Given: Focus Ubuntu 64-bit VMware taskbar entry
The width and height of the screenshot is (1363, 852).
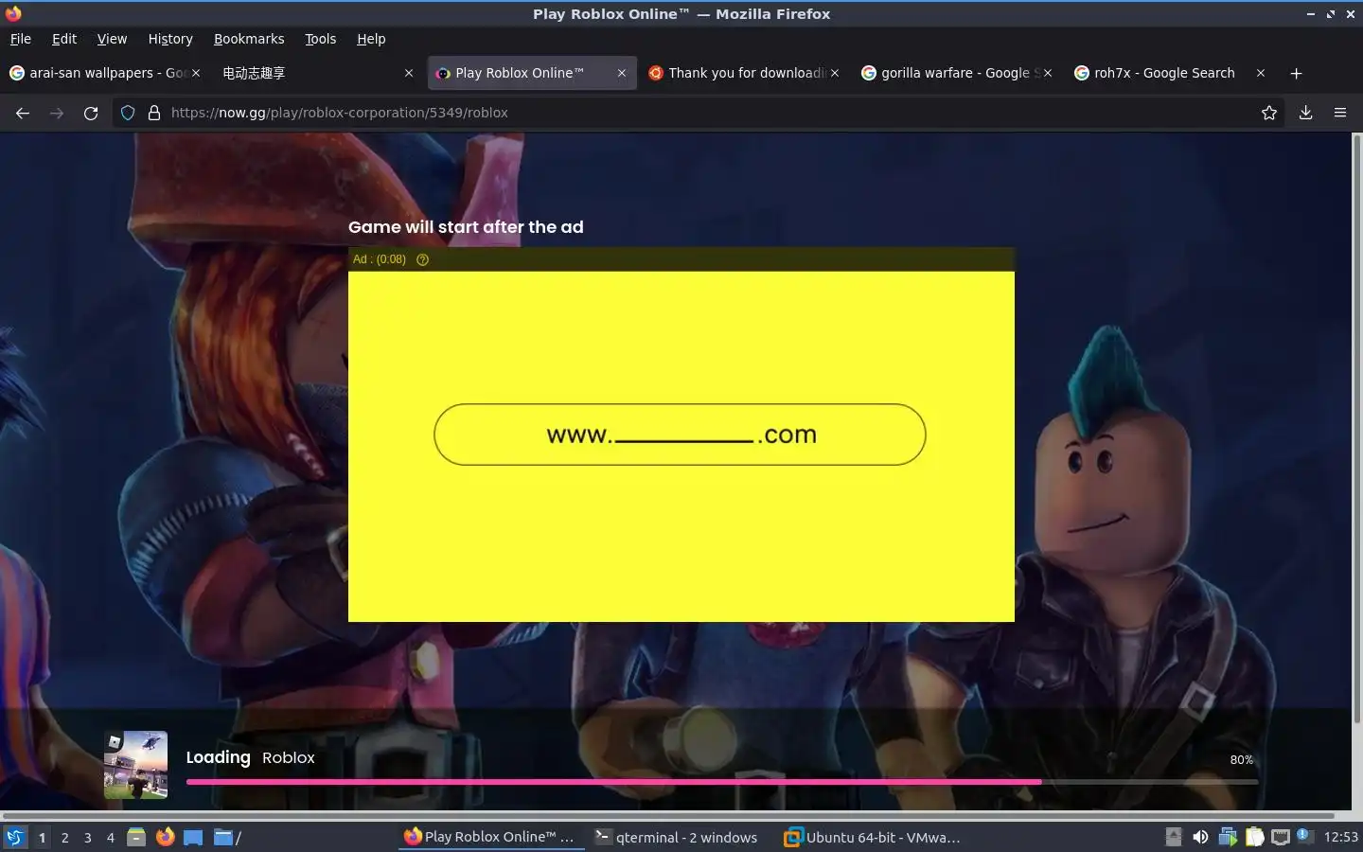Looking at the screenshot, I should click(873, 837).
